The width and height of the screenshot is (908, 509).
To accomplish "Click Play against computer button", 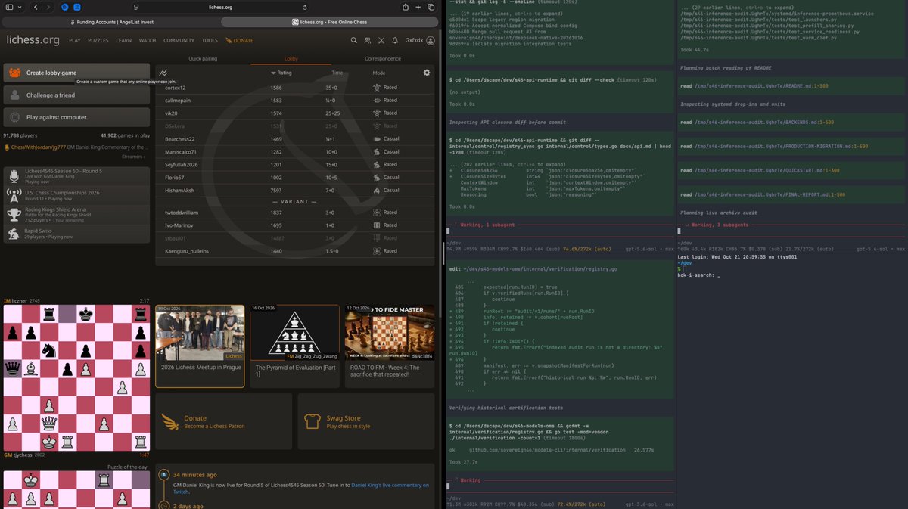I will pyautogui.click(x=75, y=117).
